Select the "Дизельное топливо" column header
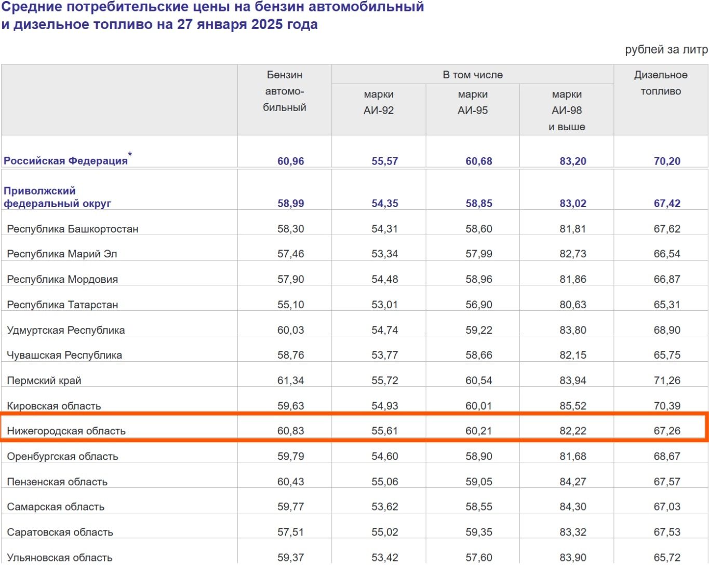The width and height of the screenshot is (709, 575). [661, 83]
